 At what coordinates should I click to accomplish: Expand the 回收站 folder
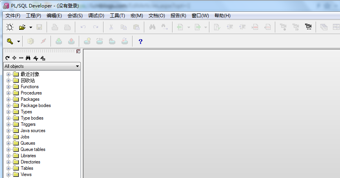(x=8, y=81)
